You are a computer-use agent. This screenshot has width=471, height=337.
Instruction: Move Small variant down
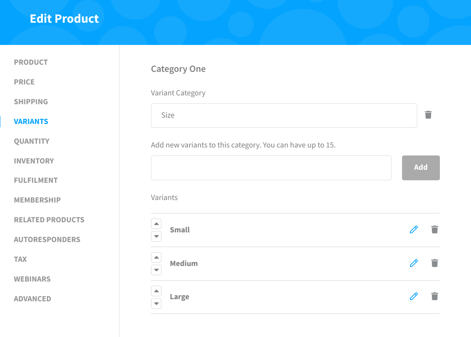156,237
